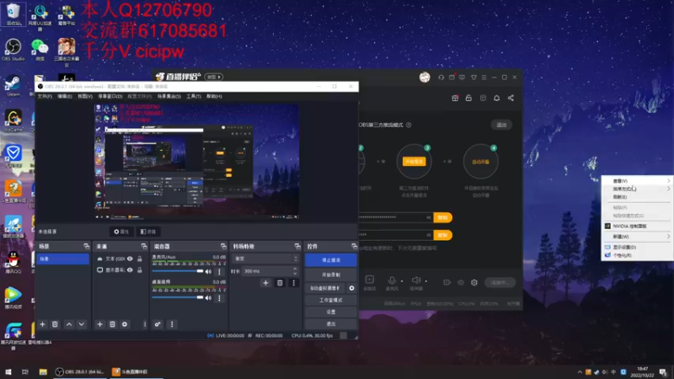Open the headset support icon in the streaming companion

click(441, 77)
